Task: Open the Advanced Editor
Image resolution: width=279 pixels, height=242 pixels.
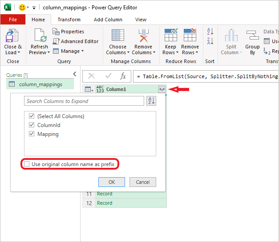Action: (76, 41)
